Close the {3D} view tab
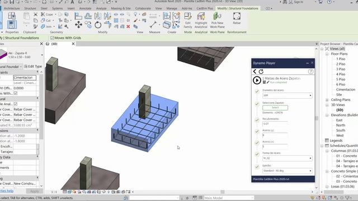The image size is (358, 201). [73, 44]
